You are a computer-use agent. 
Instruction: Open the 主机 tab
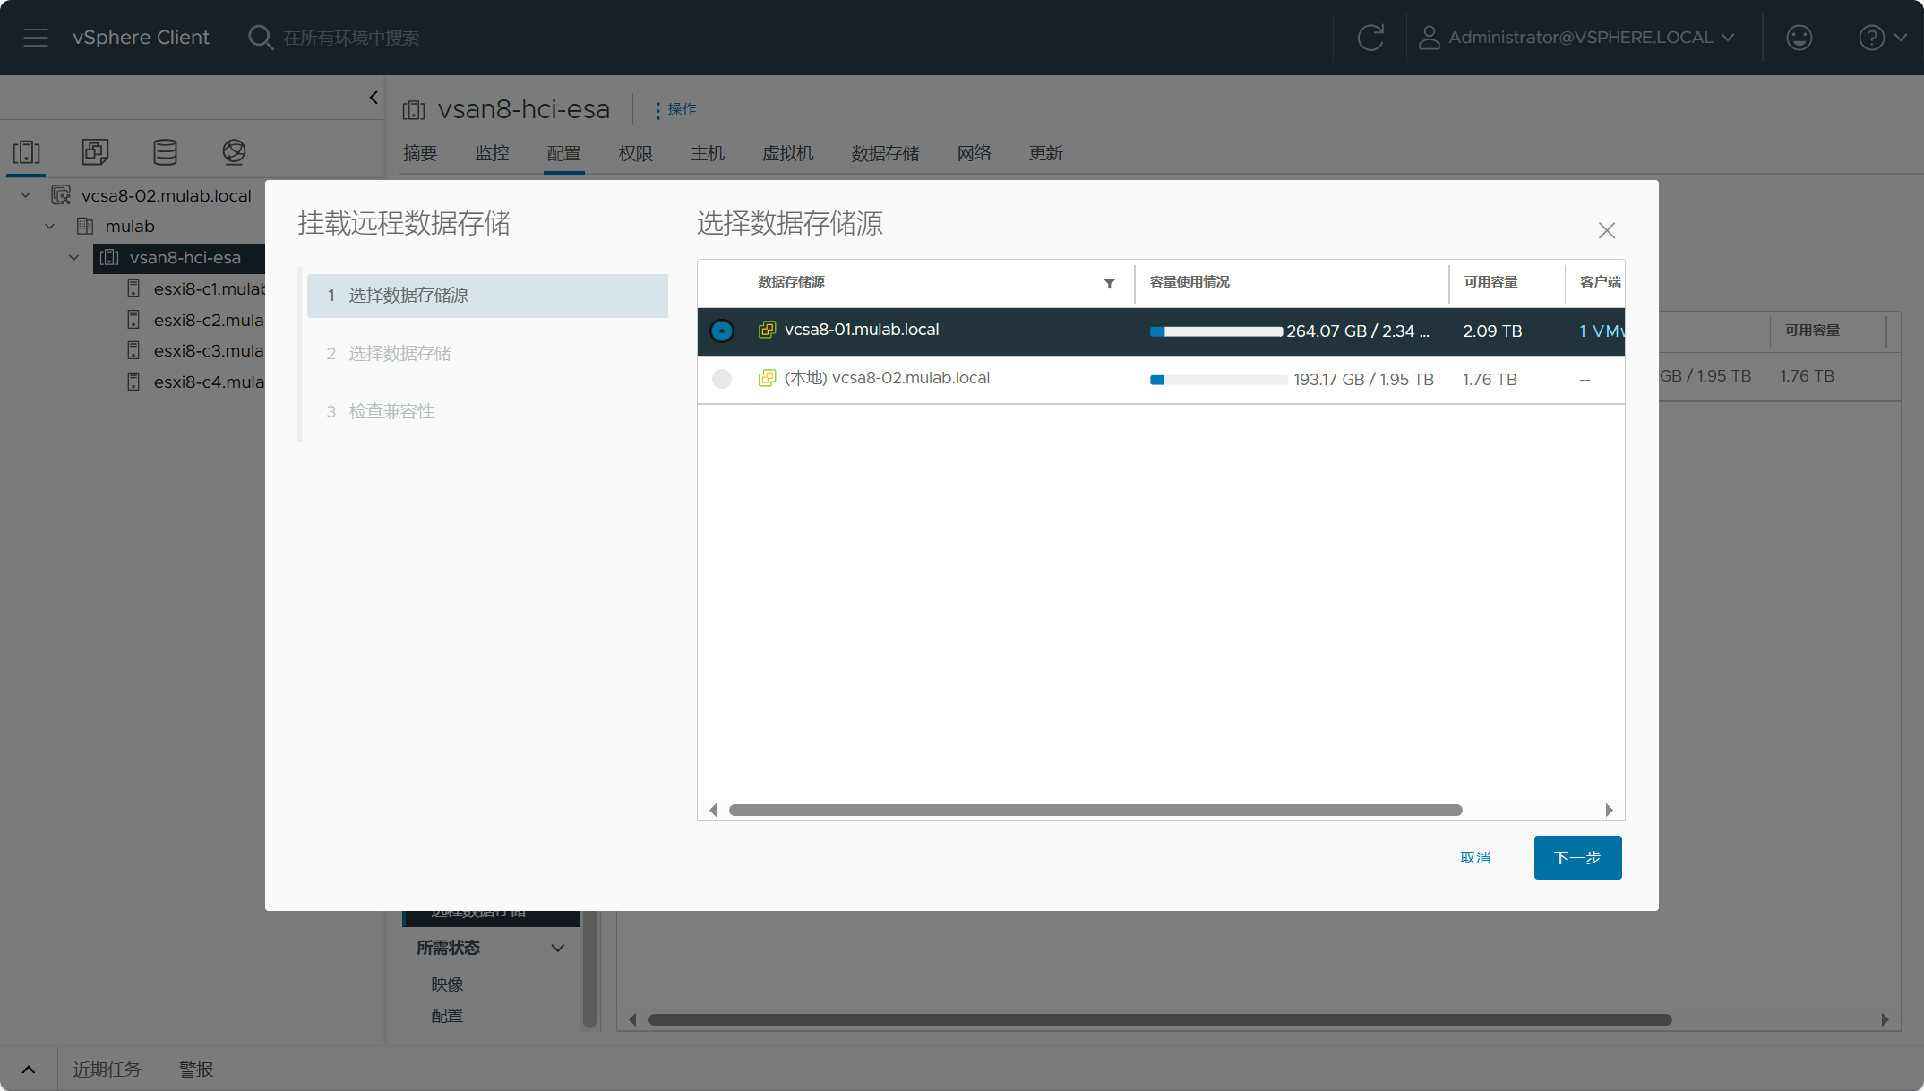tap(708, 153)
